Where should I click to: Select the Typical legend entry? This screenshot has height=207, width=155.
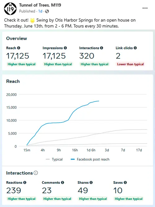(x=54, y=159)
